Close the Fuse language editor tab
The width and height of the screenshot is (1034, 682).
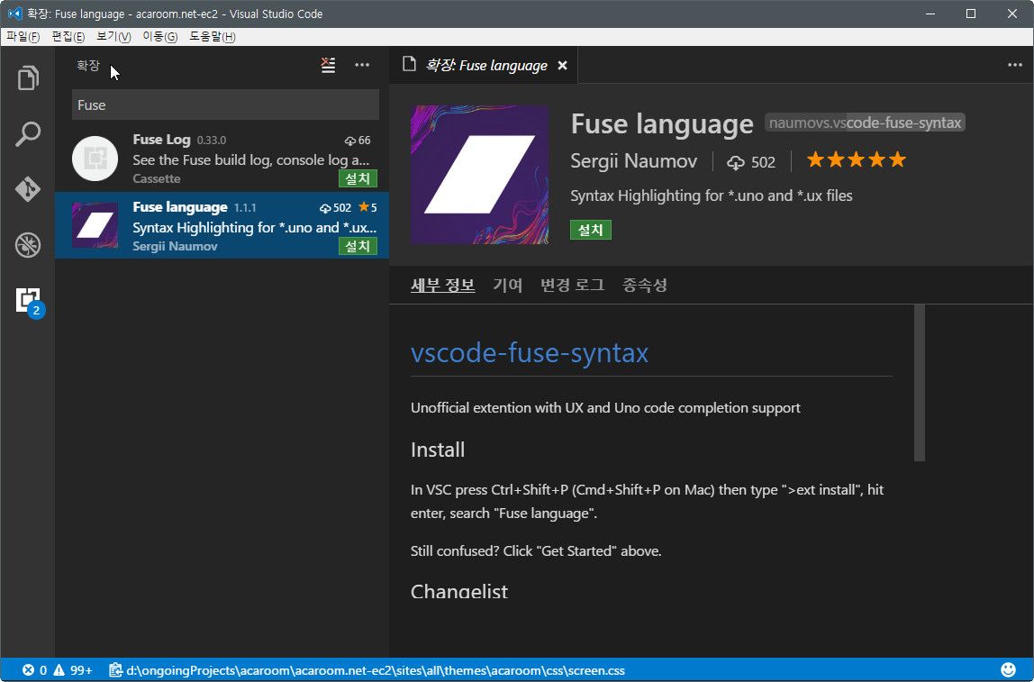click(562, 66)
